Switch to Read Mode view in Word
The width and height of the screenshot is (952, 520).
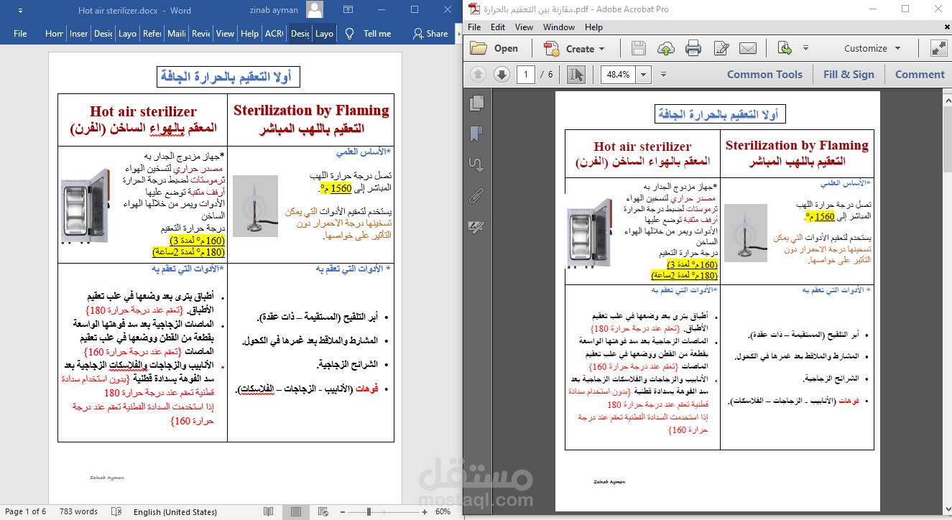tap(268, 511)
